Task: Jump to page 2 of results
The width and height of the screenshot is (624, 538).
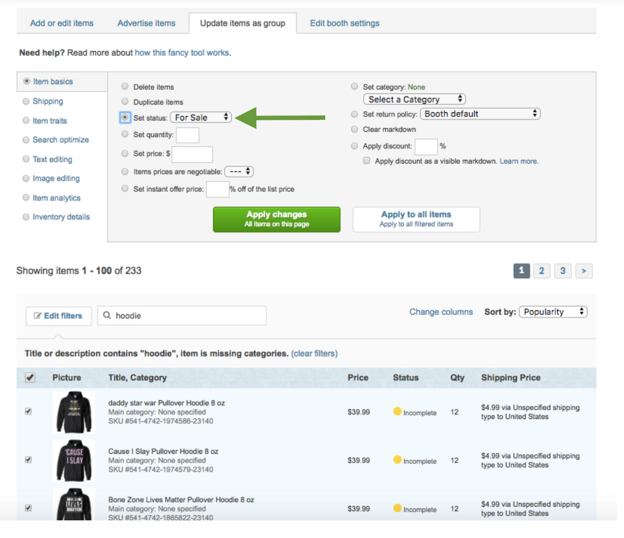Action: tap(541, 271)
